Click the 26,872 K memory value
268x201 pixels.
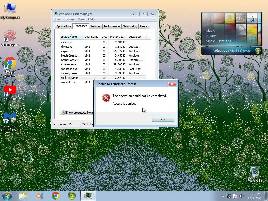pos(119,51)
